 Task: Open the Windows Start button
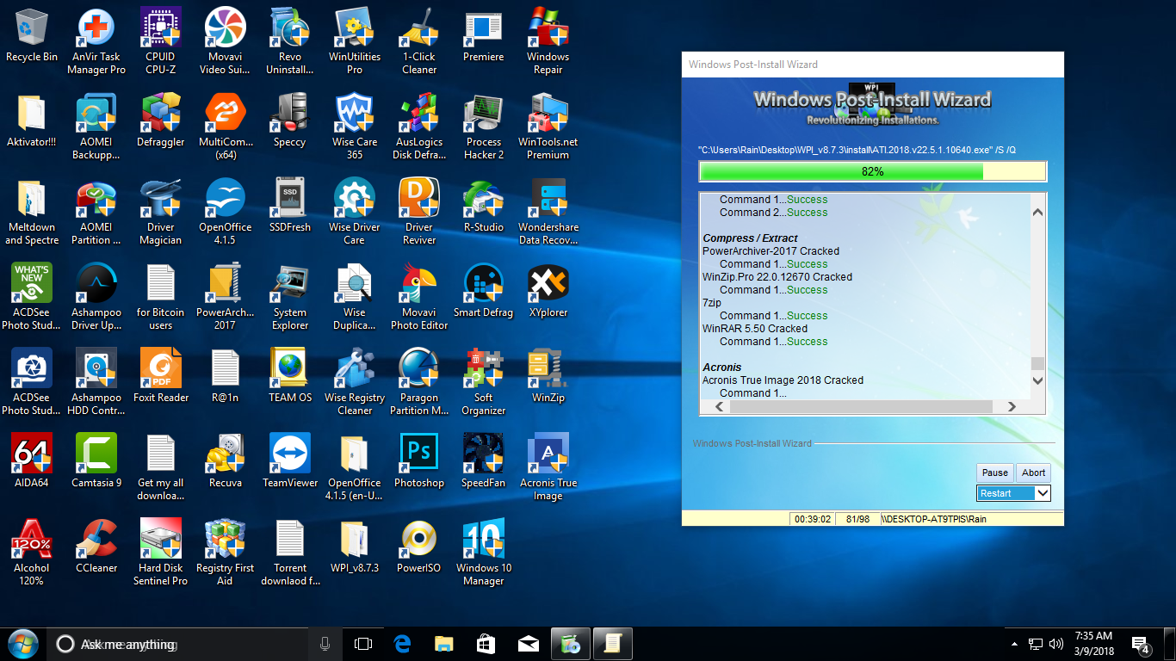[22, 644]
